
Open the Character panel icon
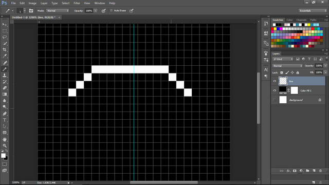click(266, 70)
